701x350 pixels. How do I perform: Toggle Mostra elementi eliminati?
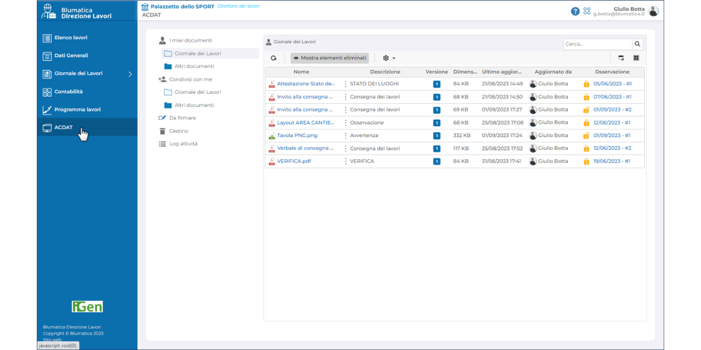pyautogui.click(x=330, y=58)
